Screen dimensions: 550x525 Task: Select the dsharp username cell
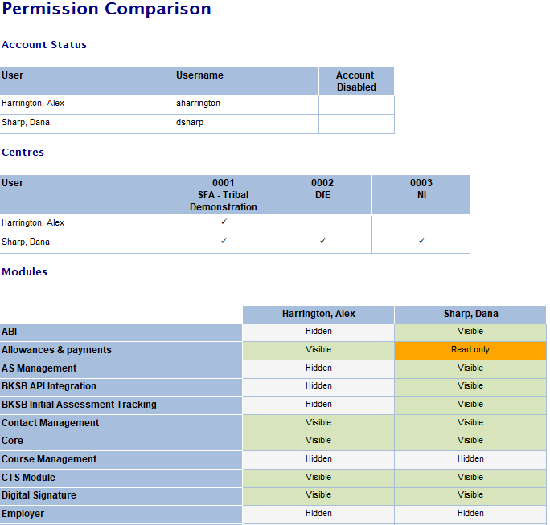coord(191,123)
